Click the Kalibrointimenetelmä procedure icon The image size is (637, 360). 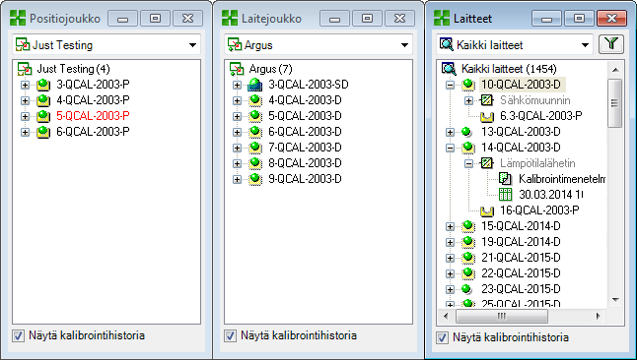click(505, 179)
